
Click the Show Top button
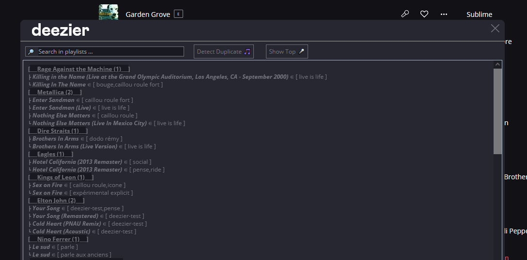click(x=287, y=52)
